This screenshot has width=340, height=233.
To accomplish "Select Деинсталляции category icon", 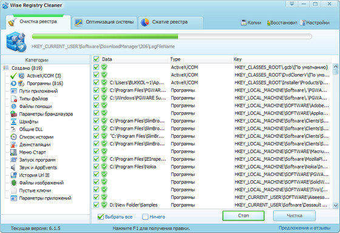I will pyautogui.click(x=13, y=144).
